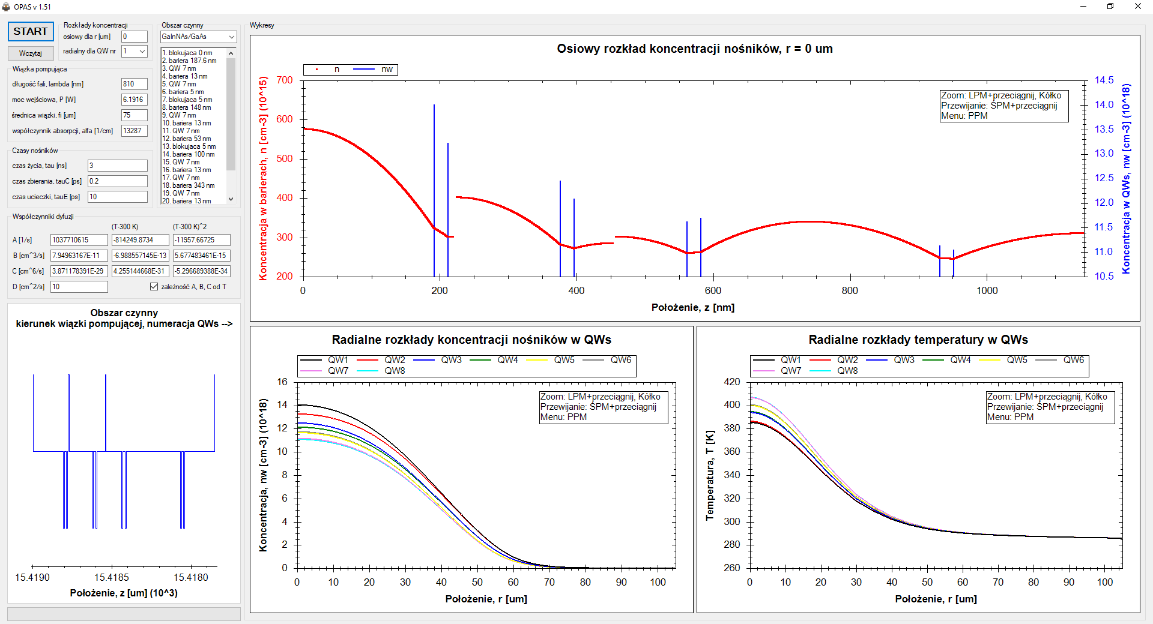
Task: Click the 'moc wejściowa, P [W]' field
Action: 135,100
